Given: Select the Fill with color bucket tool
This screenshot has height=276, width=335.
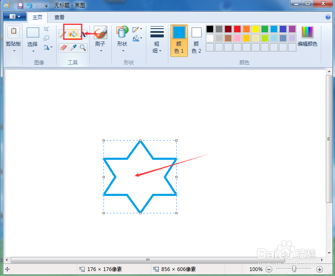Looking at the screenshot, I should [73, 34].
